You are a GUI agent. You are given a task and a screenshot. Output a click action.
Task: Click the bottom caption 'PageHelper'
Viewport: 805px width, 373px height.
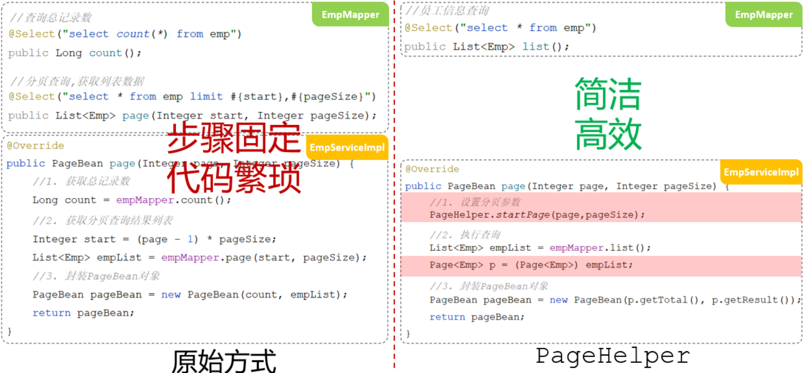[x=613, y=356]
